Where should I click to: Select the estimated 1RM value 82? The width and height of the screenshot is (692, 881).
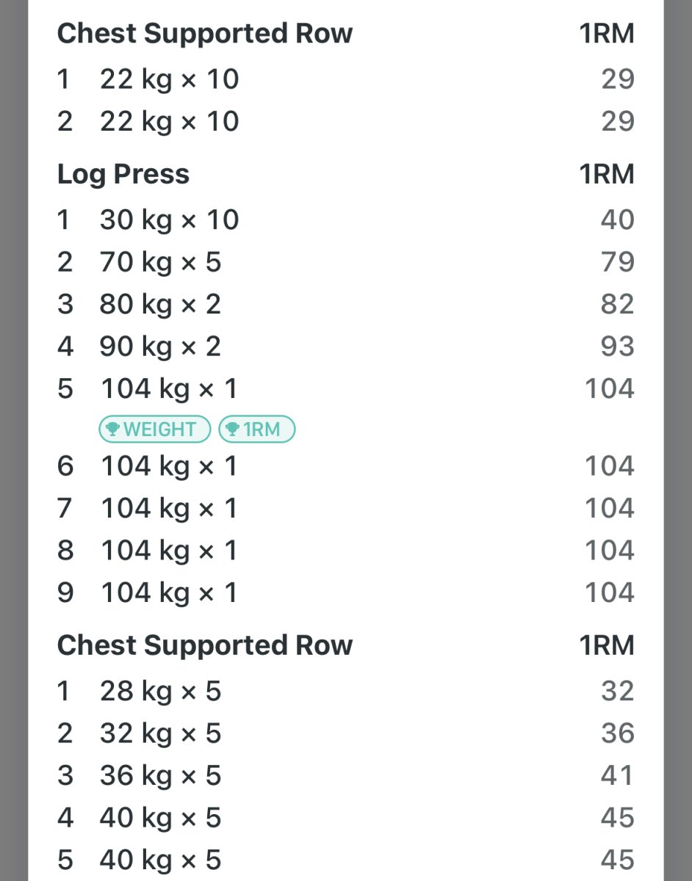tap(617, 305)
